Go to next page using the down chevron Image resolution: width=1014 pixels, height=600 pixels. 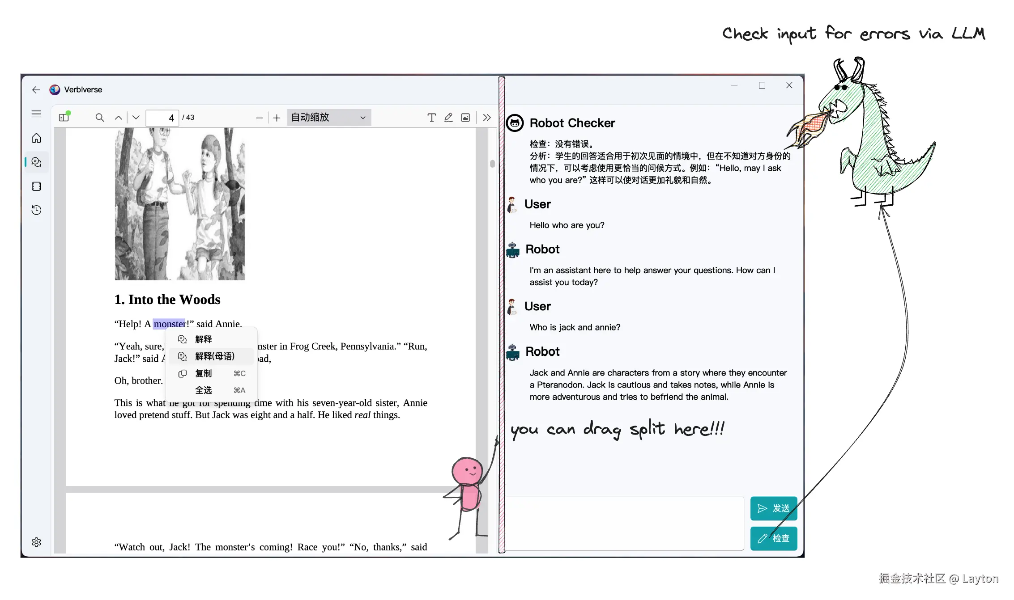136,118
